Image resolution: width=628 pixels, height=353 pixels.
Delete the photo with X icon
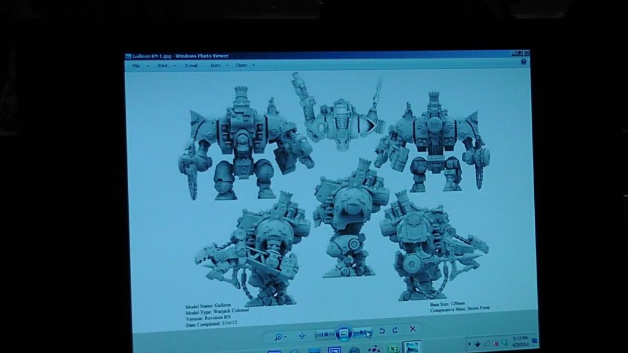coord(413,329)
